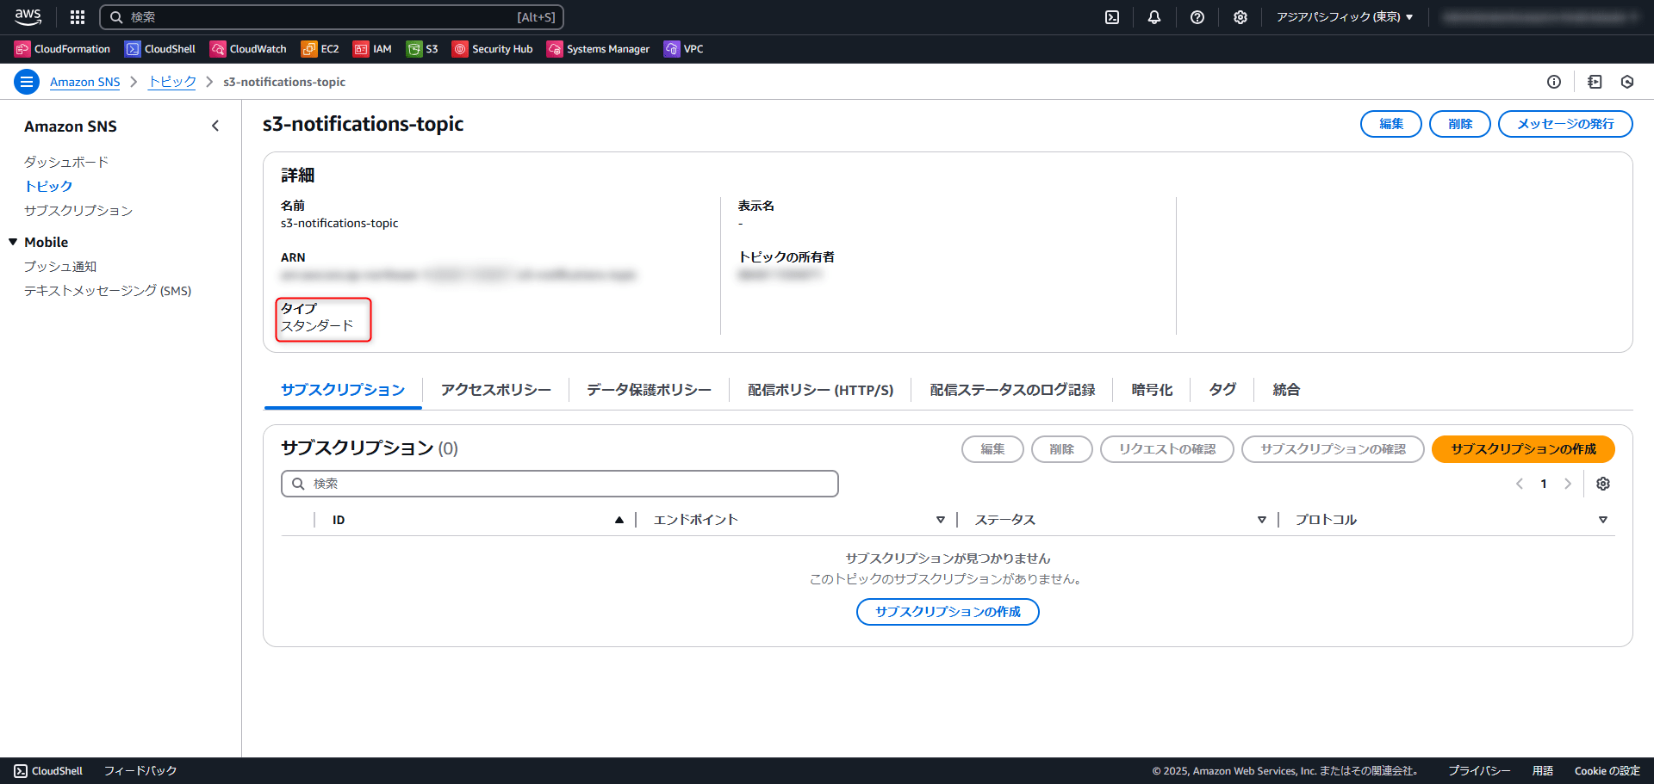
Task: Click the topic 編集 button at top
Action: pyautogui.click(x=1391, y=124)
